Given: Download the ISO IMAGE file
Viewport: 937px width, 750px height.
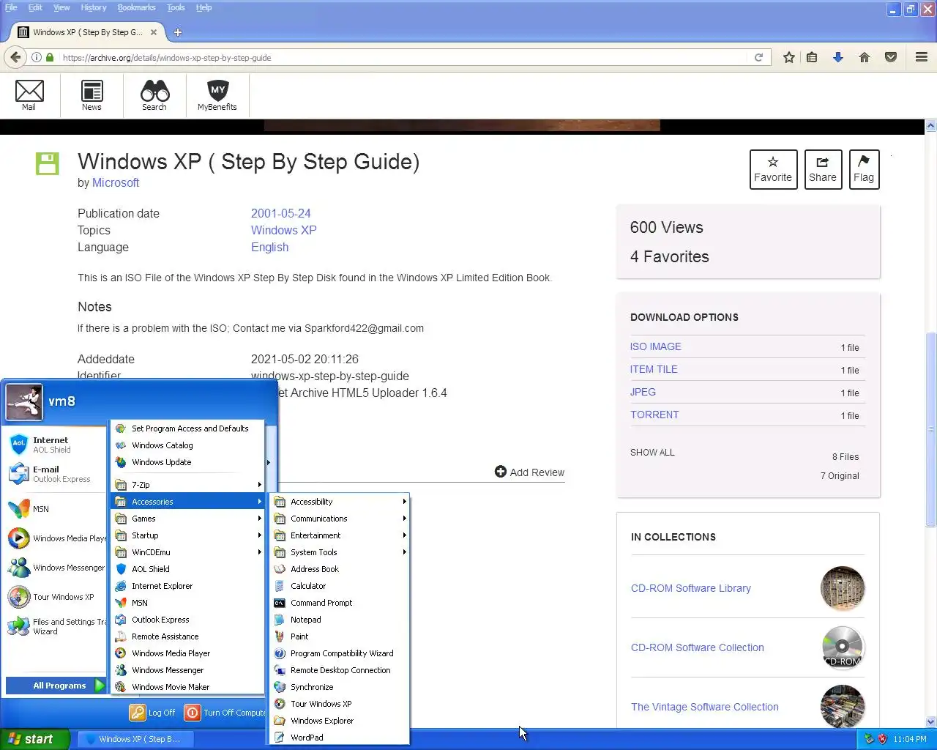Looking at the screenshot, I should click(656, 346).
